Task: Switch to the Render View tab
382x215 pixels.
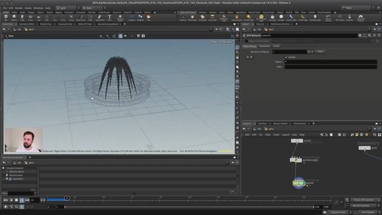Action: (x=46, y=24)
